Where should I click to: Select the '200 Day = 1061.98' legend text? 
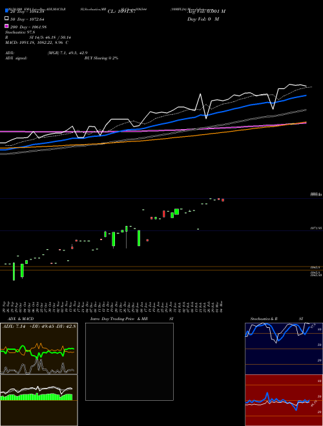point(28,27)
